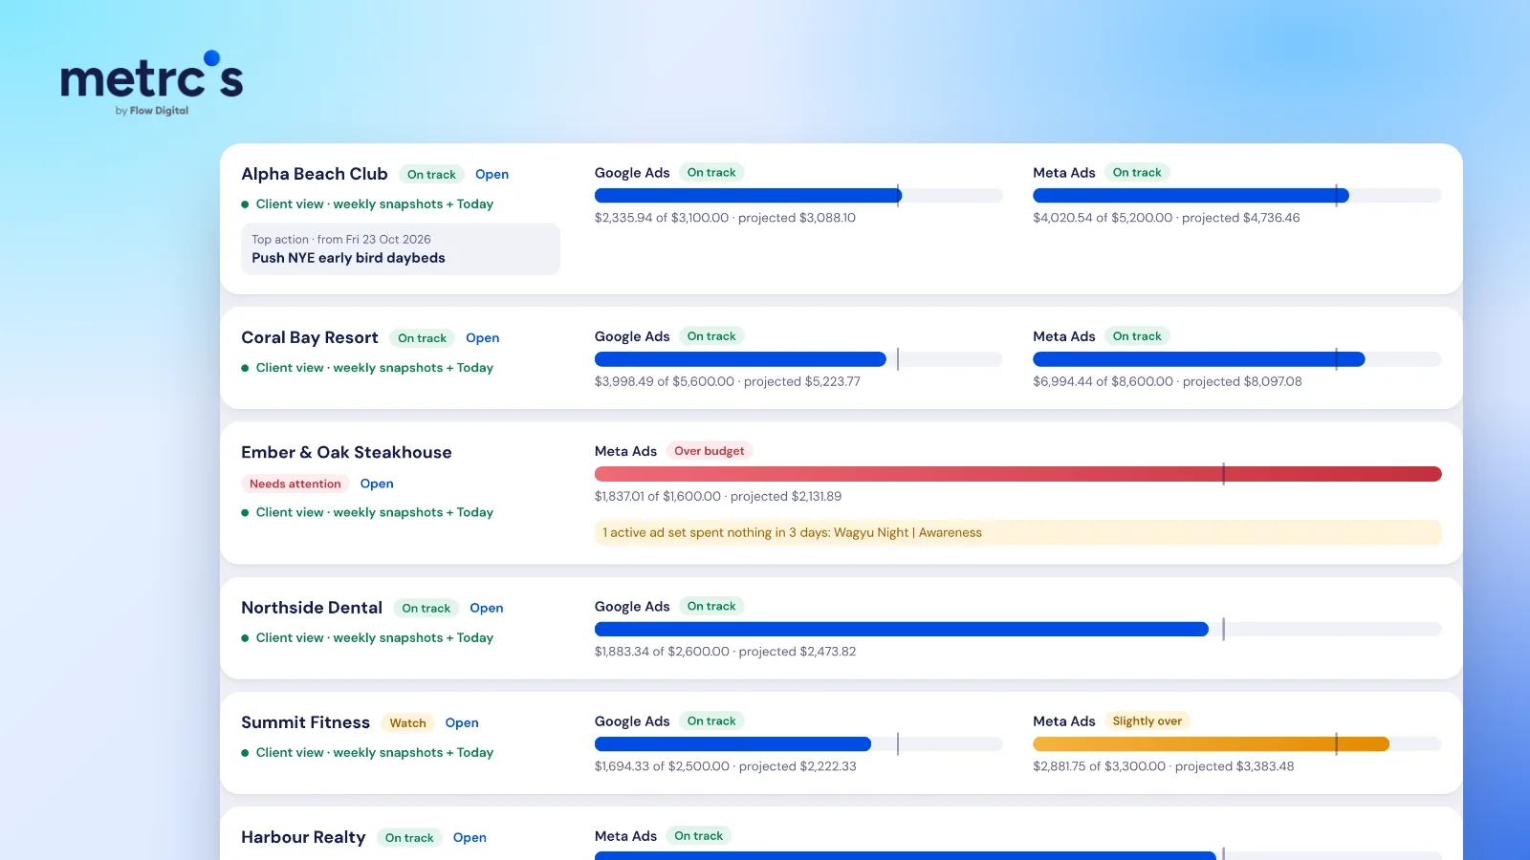Click Ember & Oak Client view status line
The width and height of the screenshot is (1530, 860).
pyautogui.click(x=367, y=513)
